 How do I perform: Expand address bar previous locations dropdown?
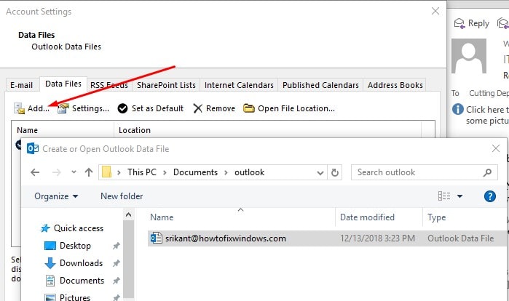point(320,172)
